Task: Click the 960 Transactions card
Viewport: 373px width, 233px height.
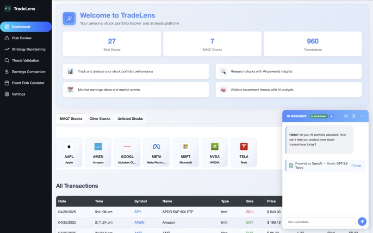Action: tap(312, 44)
